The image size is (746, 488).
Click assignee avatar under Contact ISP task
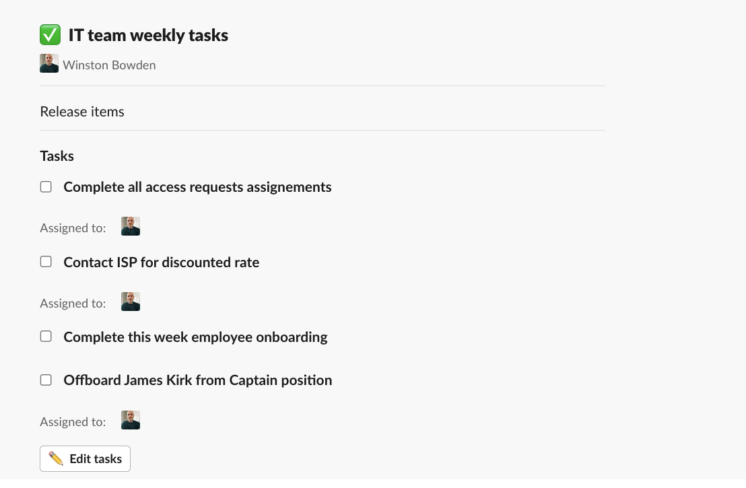(x=131, y=302)
